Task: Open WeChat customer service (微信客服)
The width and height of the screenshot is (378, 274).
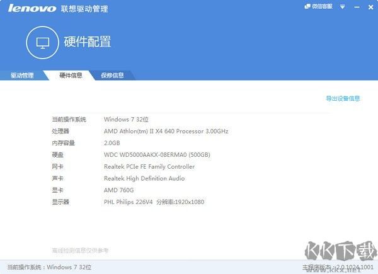Action: point(318,6)
